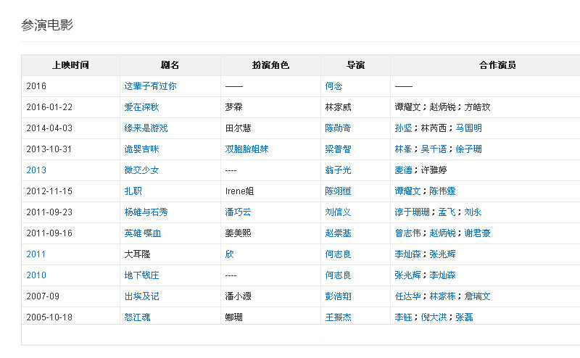This screenshot has width=580, height=358.
Task: Open the 诡婴吉咪 movie link
Action: (x=141, y=149)
